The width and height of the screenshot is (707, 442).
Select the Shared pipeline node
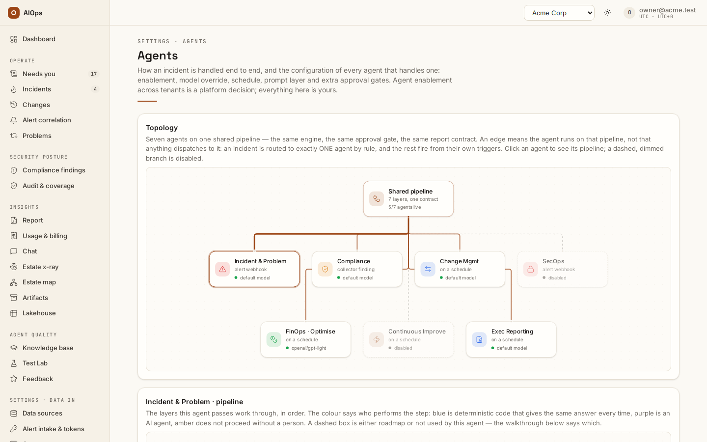coord(408,199)
